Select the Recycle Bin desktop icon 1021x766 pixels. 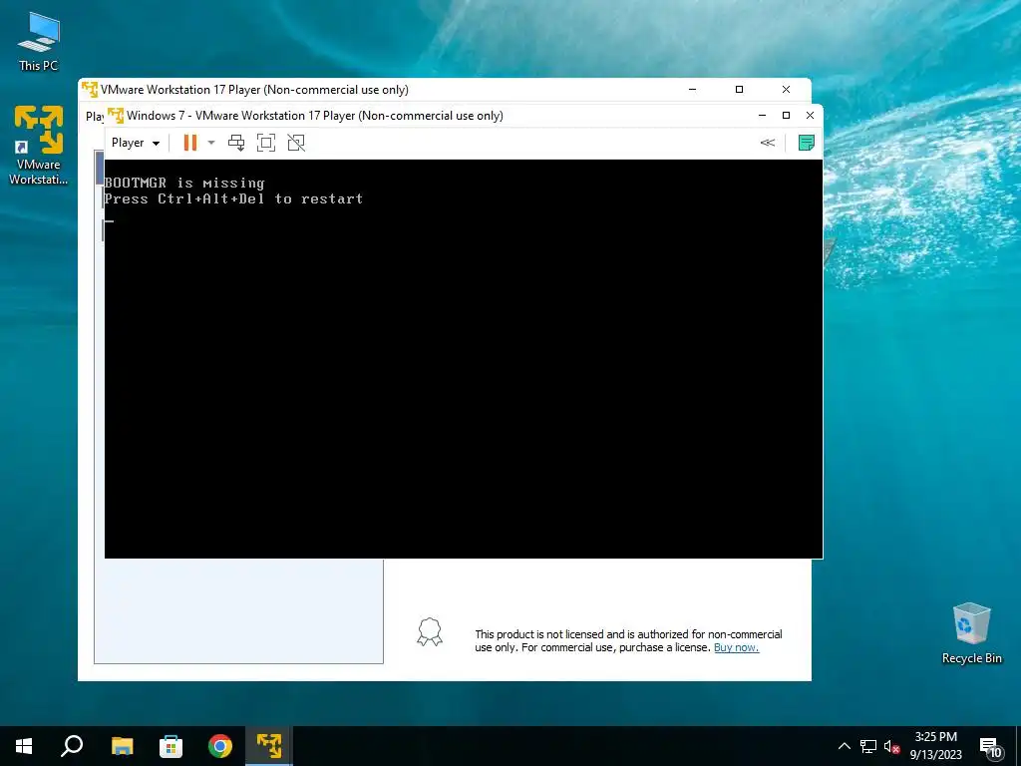(x=971, y=633)
